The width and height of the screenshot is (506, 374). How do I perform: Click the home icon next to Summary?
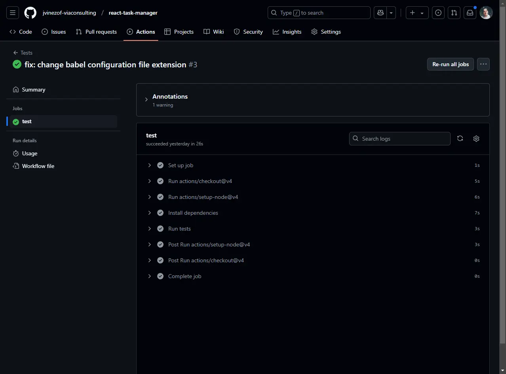[x=16, y=90]
